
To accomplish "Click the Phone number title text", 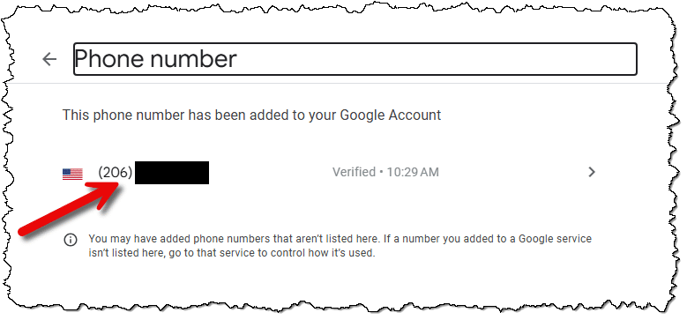I will click(x=156, y=58).
